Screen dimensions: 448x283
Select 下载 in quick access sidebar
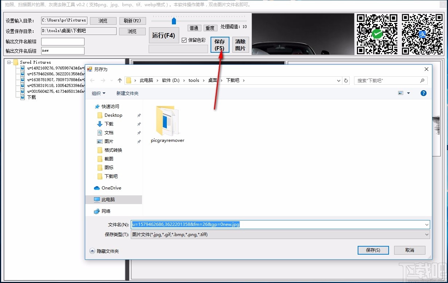point(109,124)
